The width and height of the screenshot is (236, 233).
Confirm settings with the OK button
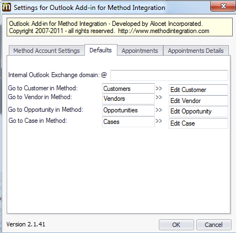[176, 225]
